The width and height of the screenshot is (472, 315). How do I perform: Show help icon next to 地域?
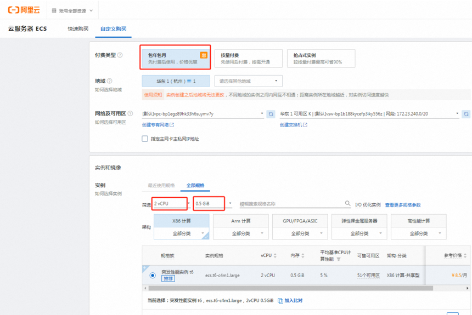pyautogui.click(x=110, y=81)
